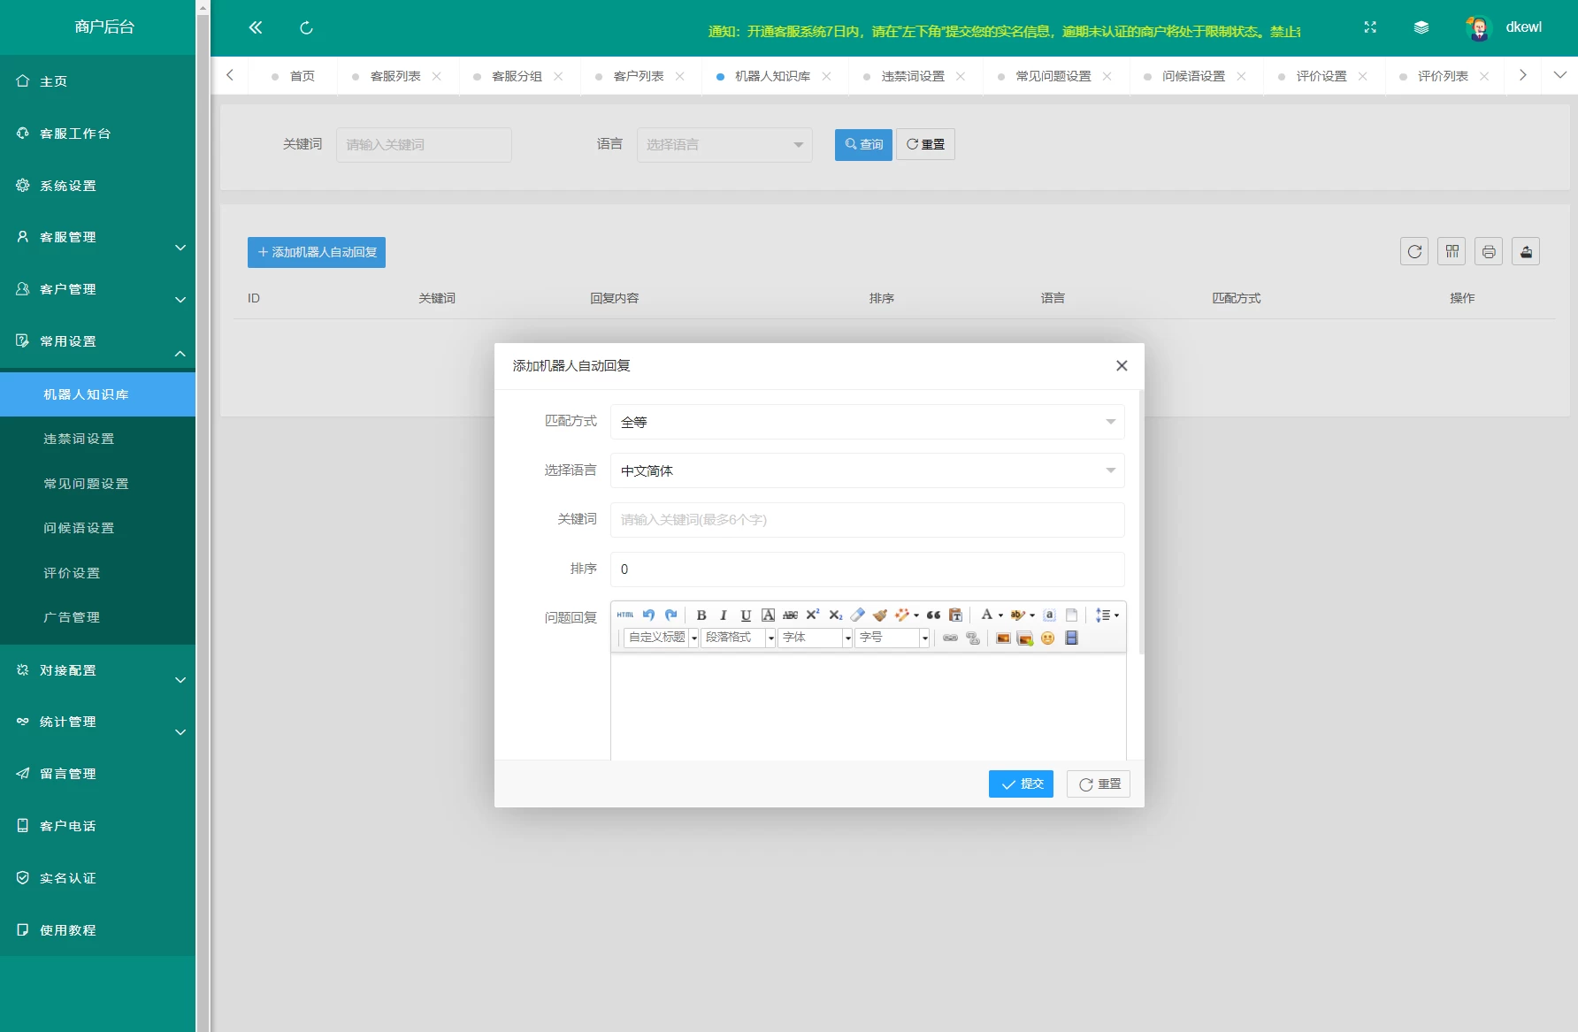This screenshot has height=1032, width=1578.
Task: Open the 匹配方式 dropdown showing 全等
Action: [867, 422]
